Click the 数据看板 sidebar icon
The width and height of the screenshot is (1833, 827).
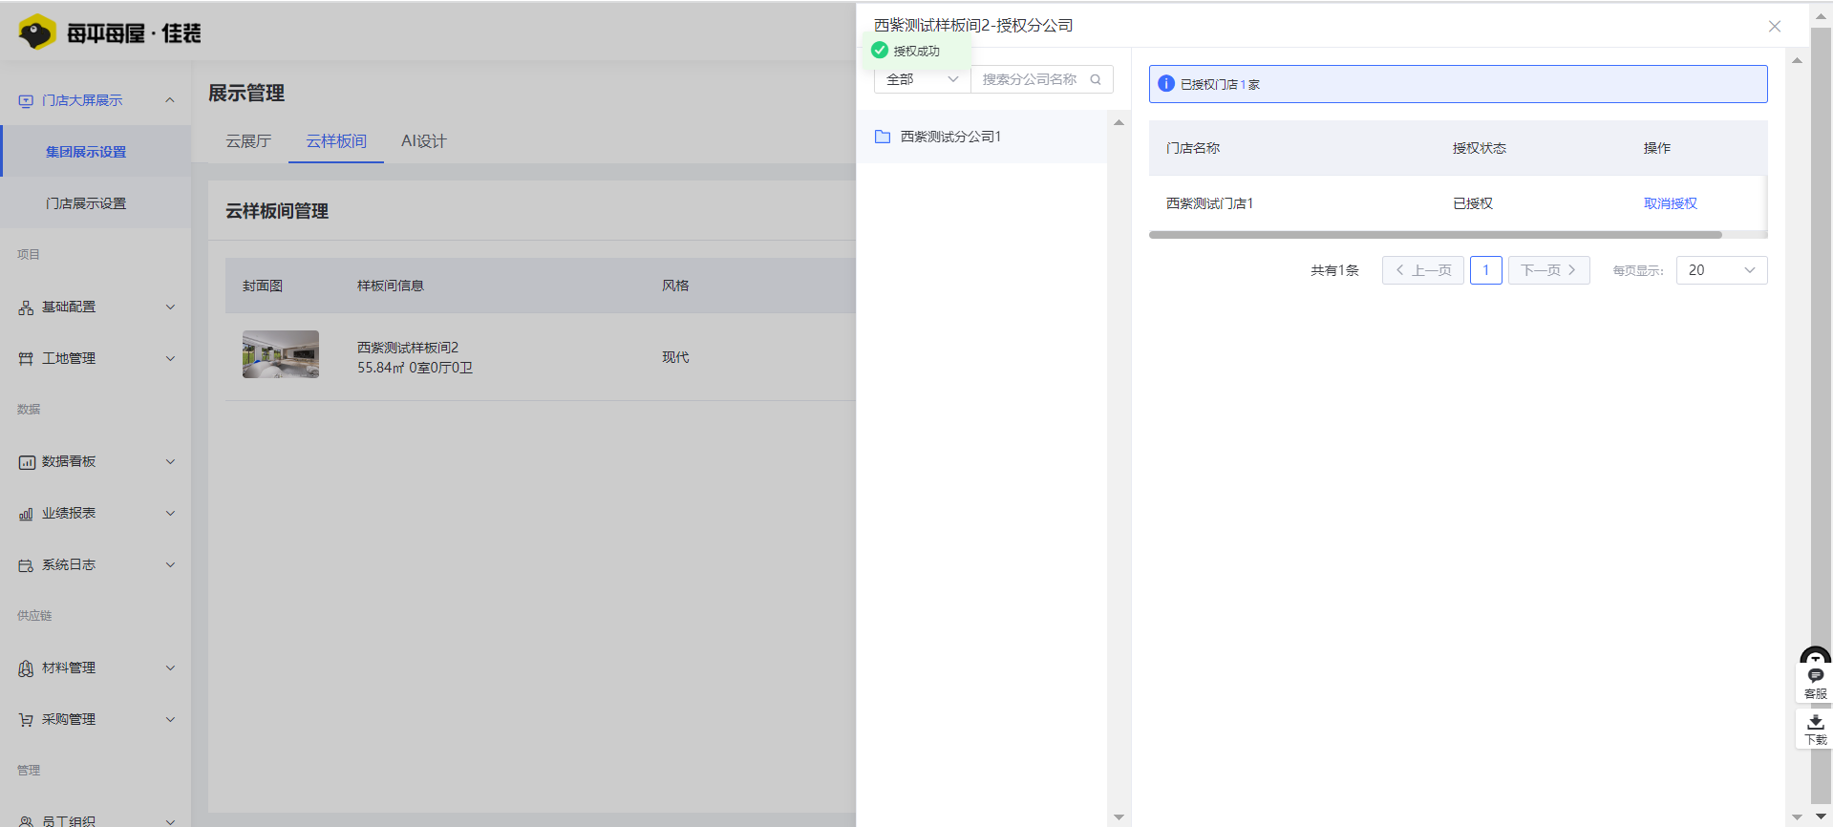click(26, 462)
